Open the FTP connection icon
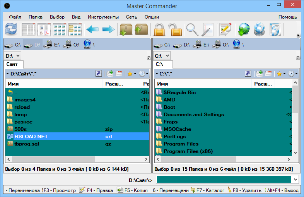304x197 pixels. point(275,29)
